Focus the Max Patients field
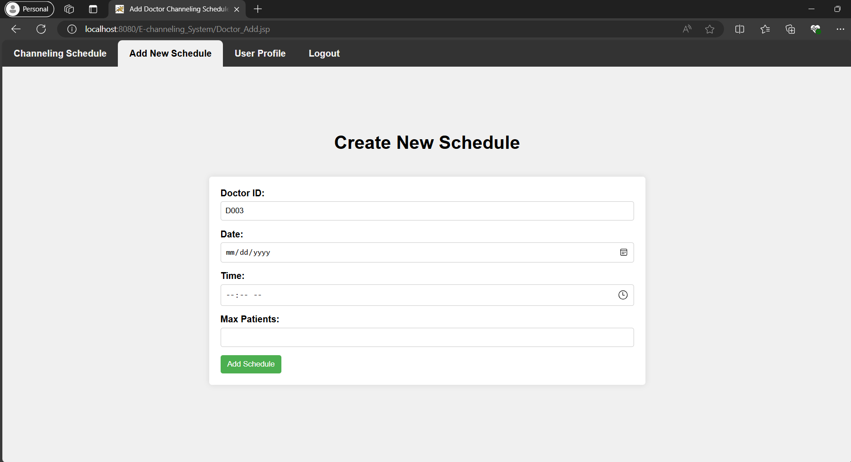The image size is (851, 462). [427, 337]
